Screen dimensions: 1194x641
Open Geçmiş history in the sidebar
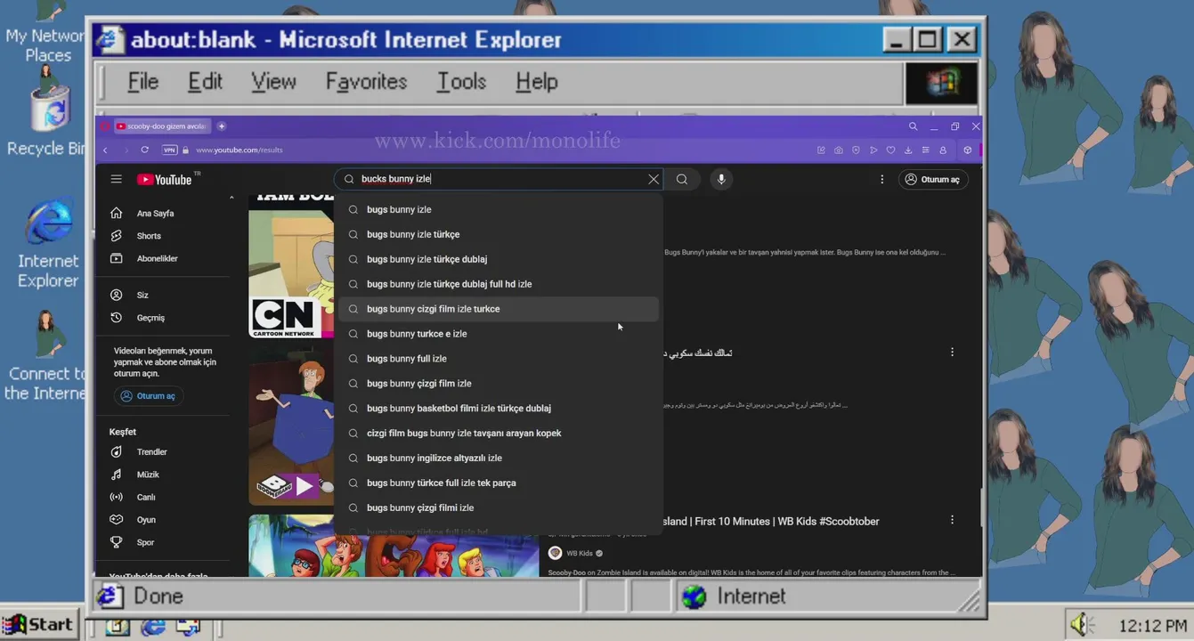pyautogui.click(x=150, y=318)
